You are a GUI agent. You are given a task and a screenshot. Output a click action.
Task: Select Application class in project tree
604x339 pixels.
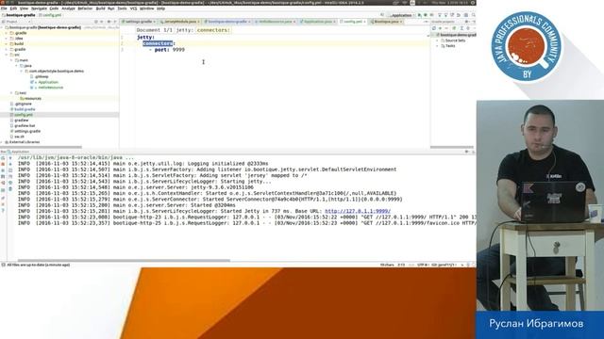(x=48, y=82)
